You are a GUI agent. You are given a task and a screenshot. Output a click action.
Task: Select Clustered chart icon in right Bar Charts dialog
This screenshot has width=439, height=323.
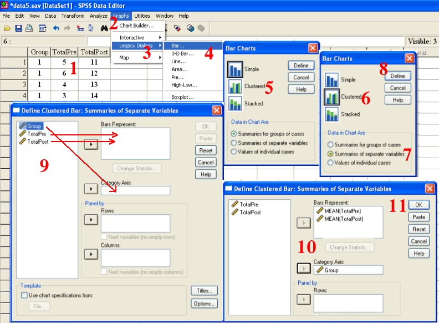(332, 97)
